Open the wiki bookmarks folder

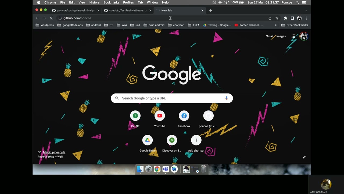[121, 25]
